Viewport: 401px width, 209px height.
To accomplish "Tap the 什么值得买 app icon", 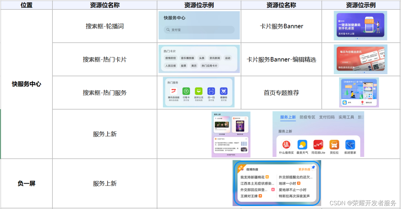I will [x=286, y=145].
